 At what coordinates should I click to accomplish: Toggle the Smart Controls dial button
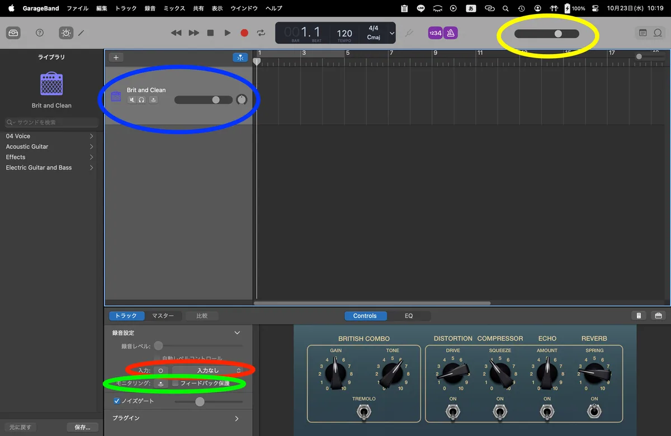click(66, 33)
